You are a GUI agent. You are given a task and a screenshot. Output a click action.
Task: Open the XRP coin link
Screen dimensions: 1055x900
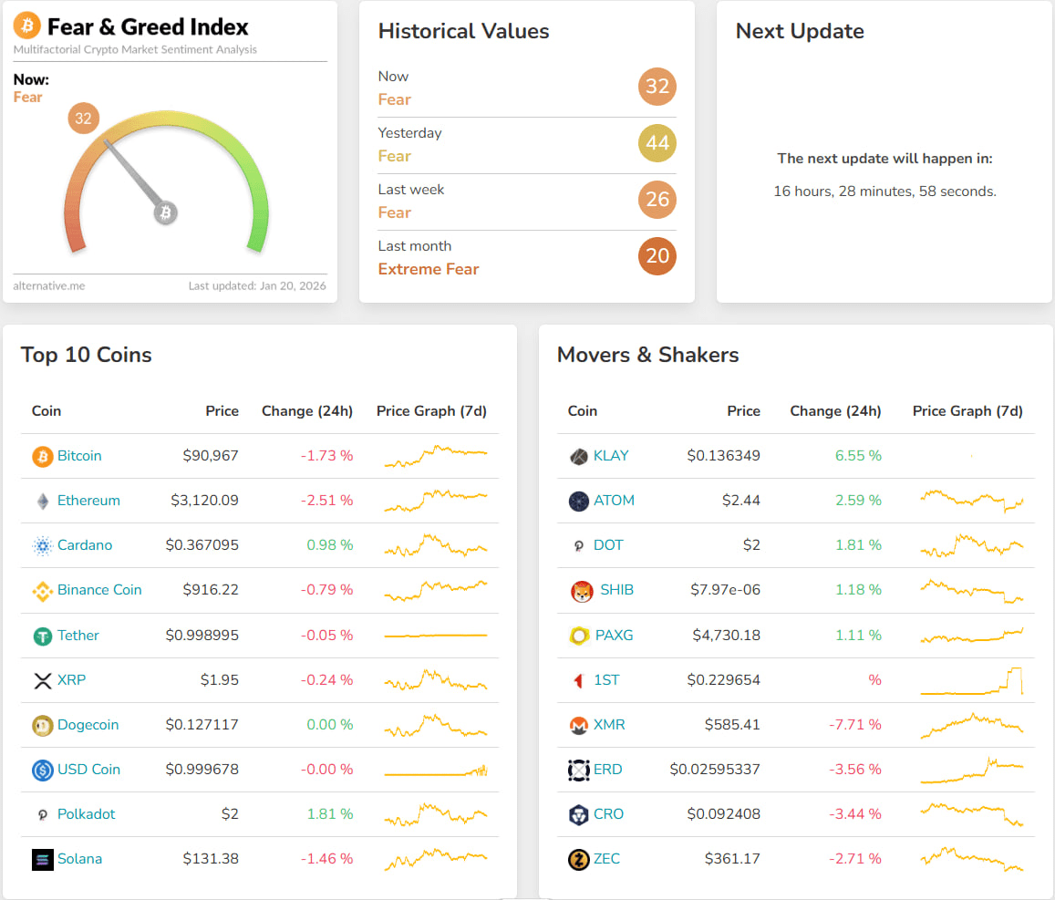pos(71,680)
